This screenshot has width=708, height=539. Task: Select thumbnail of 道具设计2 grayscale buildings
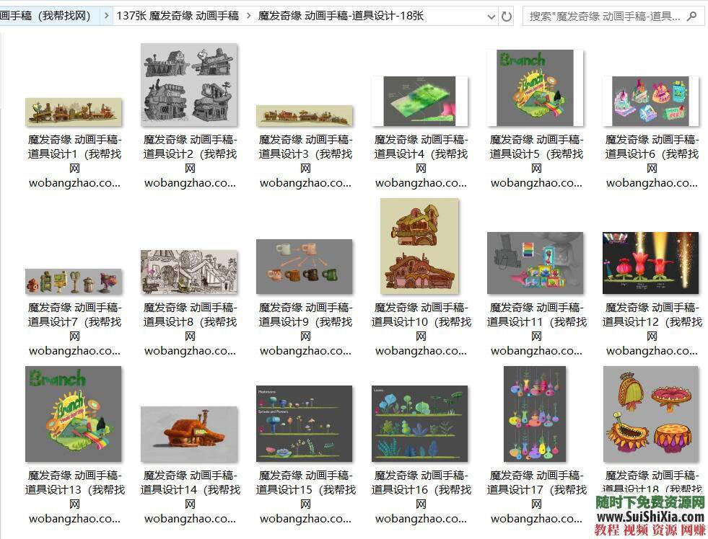coord(189,85)
